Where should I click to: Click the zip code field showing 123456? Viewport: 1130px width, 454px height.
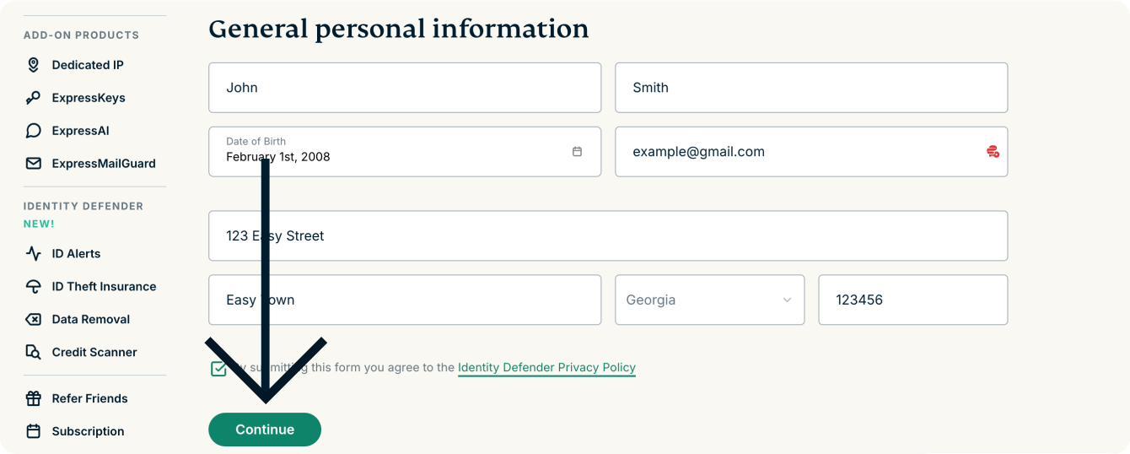912,300
